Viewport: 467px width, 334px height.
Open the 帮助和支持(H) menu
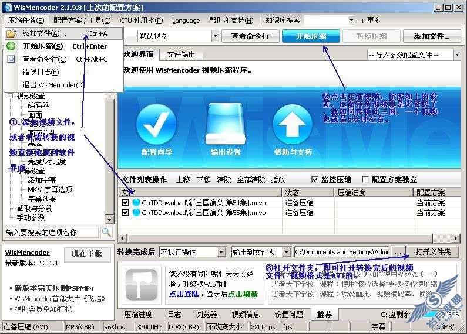[x=231, y=20]
